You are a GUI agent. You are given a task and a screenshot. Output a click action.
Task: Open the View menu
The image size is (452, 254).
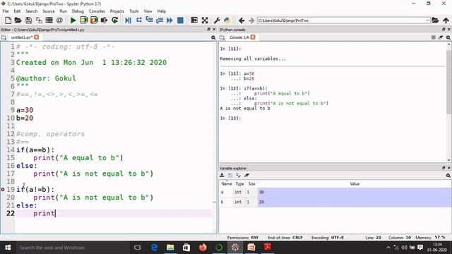click(148, 11)
